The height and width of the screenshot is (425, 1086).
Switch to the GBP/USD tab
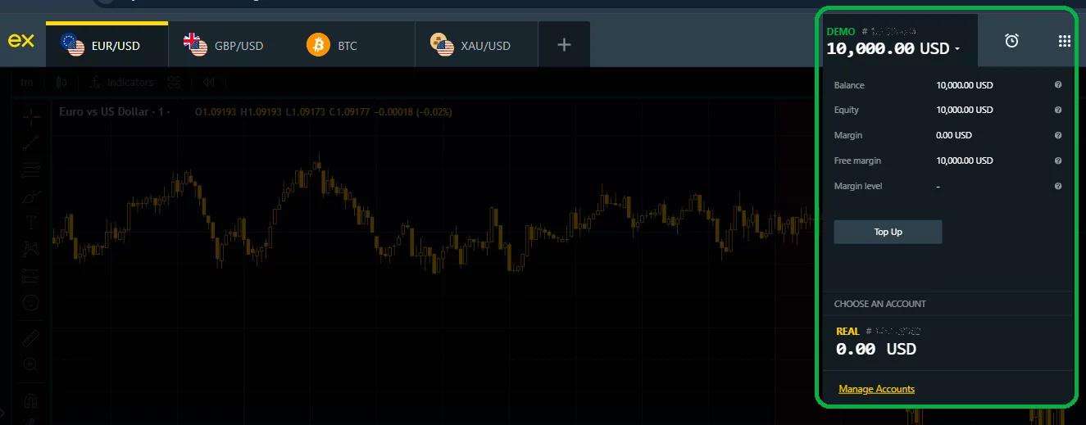tap(224, 45)
